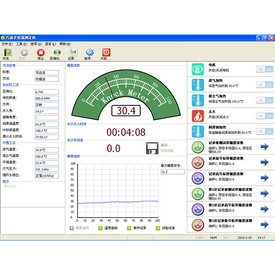This screenshot has height=275, width=275.
Task: Click the status bar date 2016-2-18
Action: pyautogui.click(x=245, y=237)
